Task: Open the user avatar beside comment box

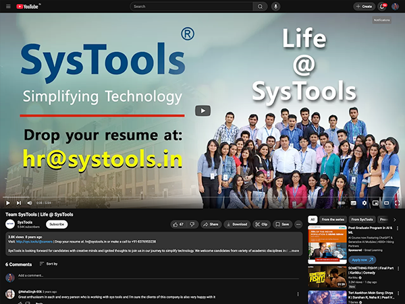Action: (x=10, y=278)
